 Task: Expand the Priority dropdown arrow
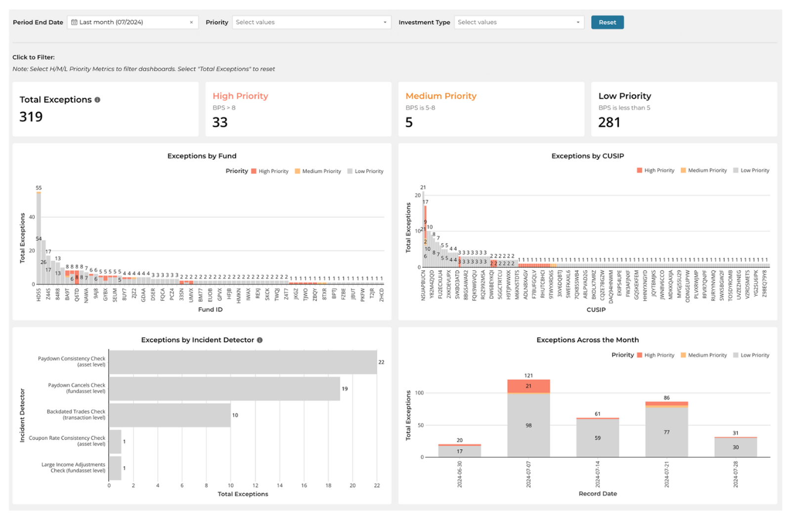tap(385, 22)
